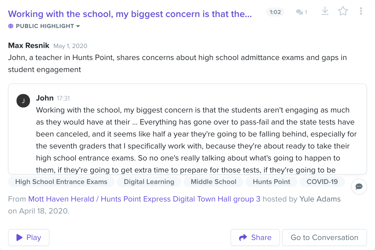Click the 17:31 timestamp next to John
The image size is (375, 250).
63,98
